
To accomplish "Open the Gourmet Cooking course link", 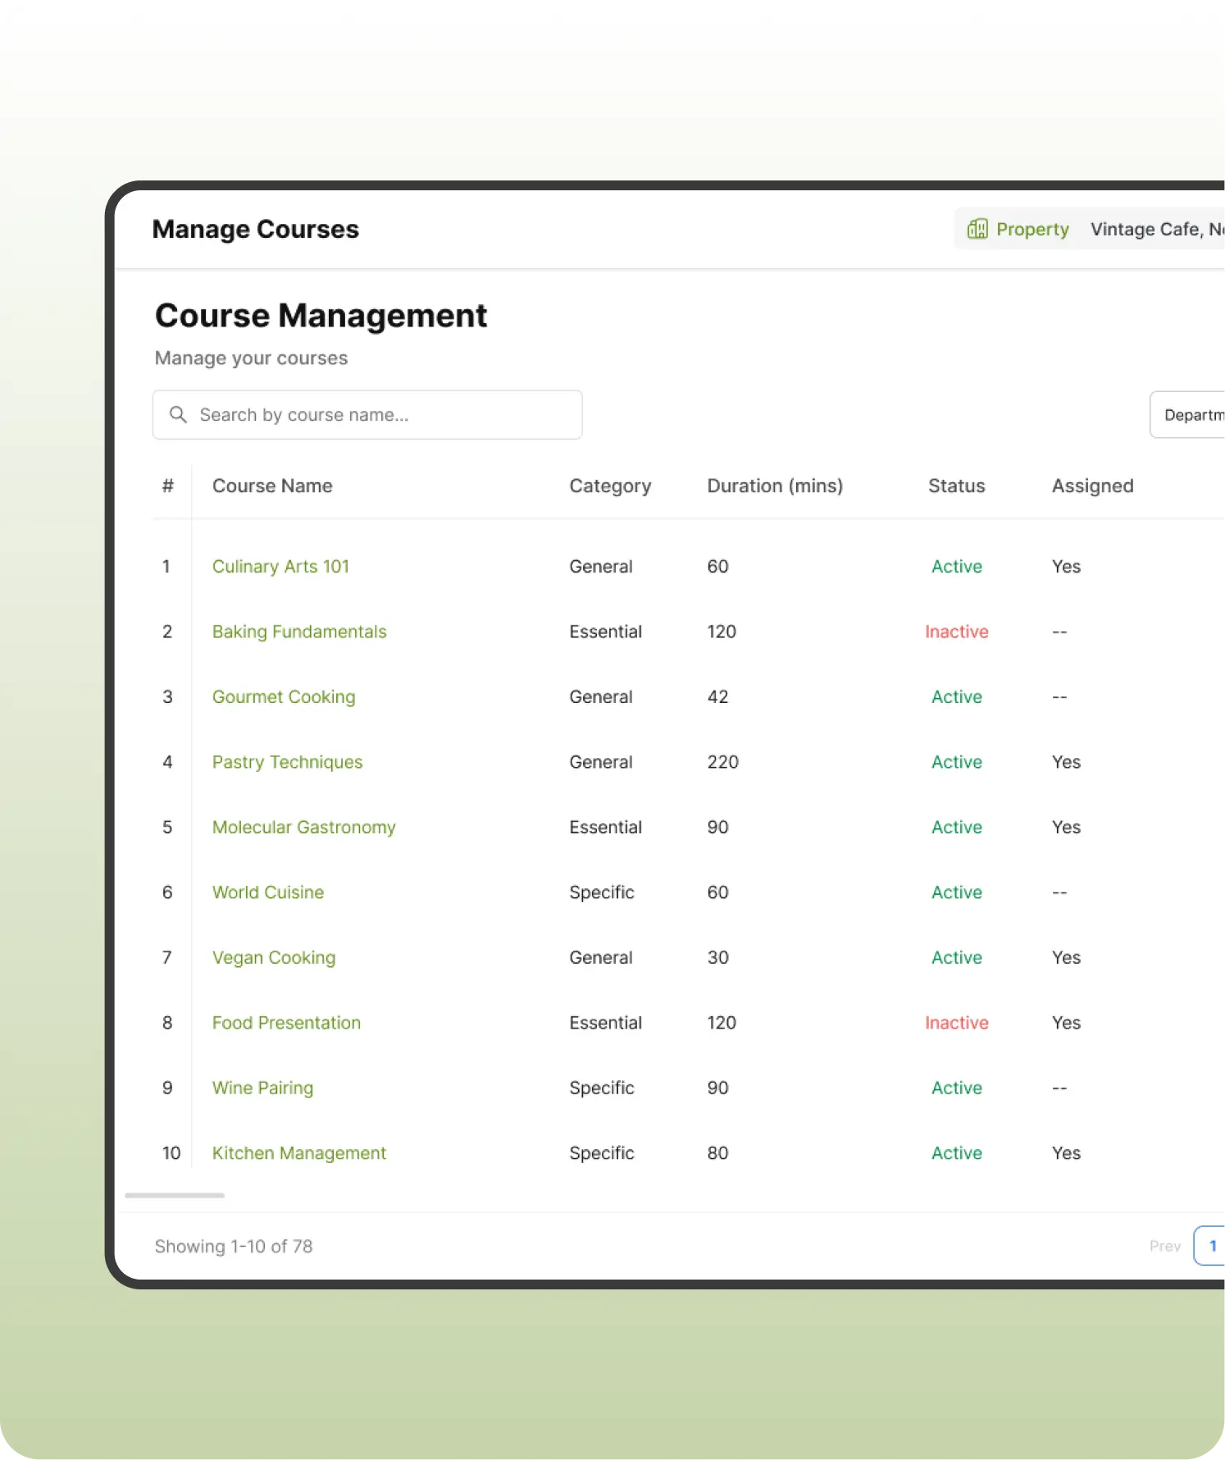I will click(284, 696).
